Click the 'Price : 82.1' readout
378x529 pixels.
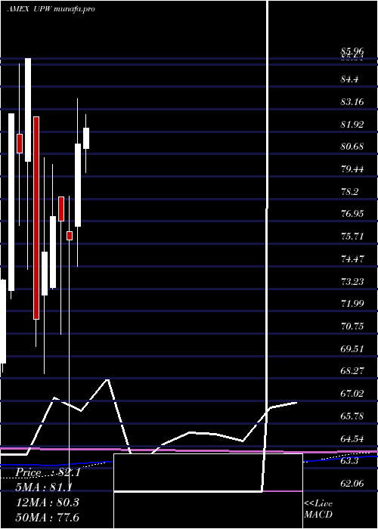click(x=48, y=472)
